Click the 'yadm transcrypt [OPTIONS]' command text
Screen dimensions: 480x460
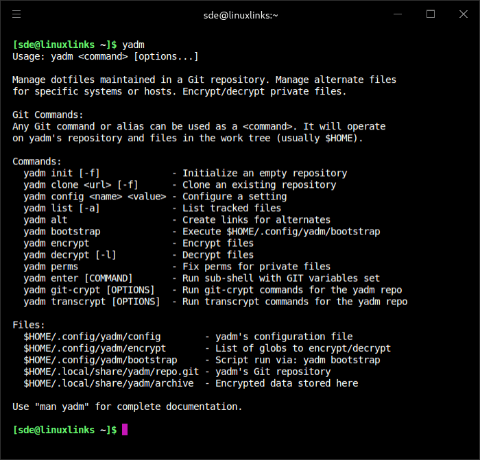click(x=92, y=302)
